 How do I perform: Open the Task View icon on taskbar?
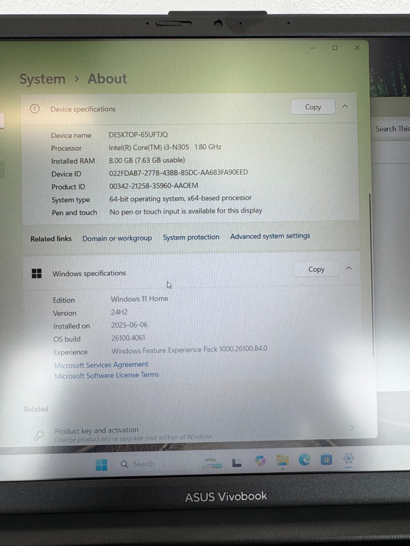click(x=236, y=463)
